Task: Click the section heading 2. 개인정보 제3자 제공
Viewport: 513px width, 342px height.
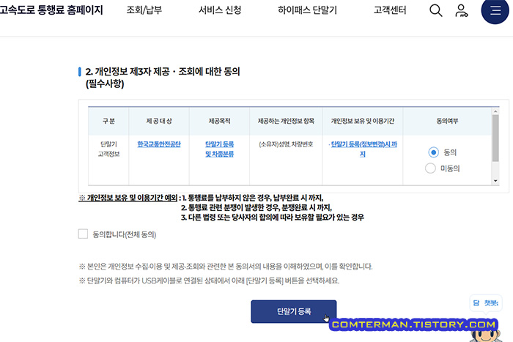Action: click(163, 78)
